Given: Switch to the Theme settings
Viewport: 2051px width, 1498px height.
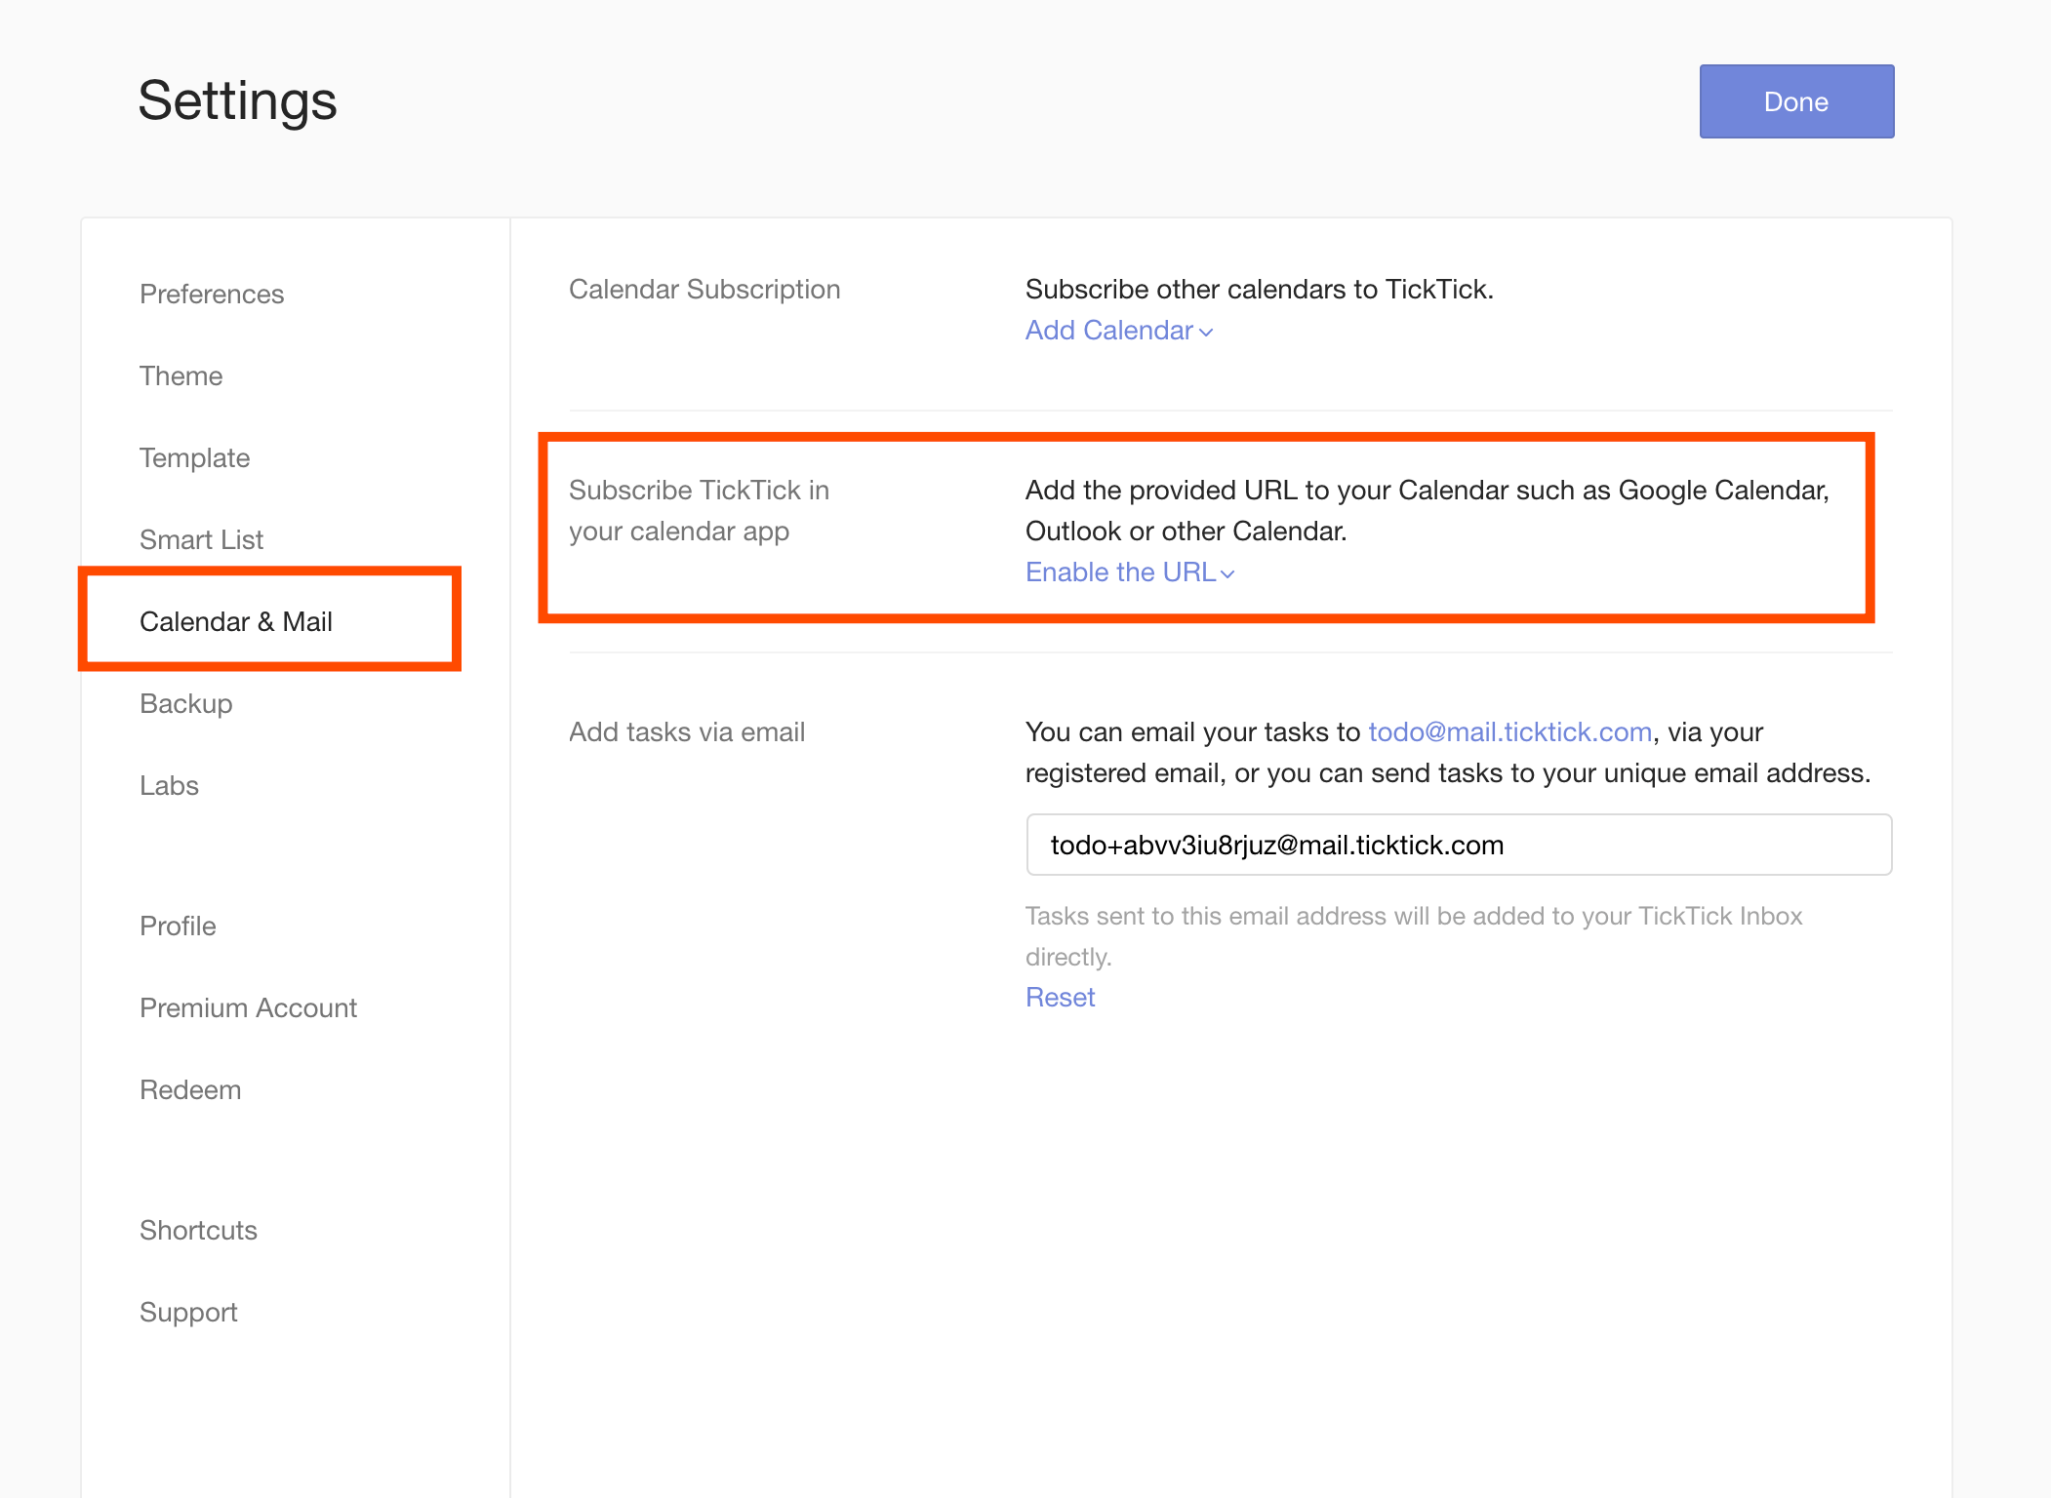Looking at the screenshot, I should (x=181, y=375).
